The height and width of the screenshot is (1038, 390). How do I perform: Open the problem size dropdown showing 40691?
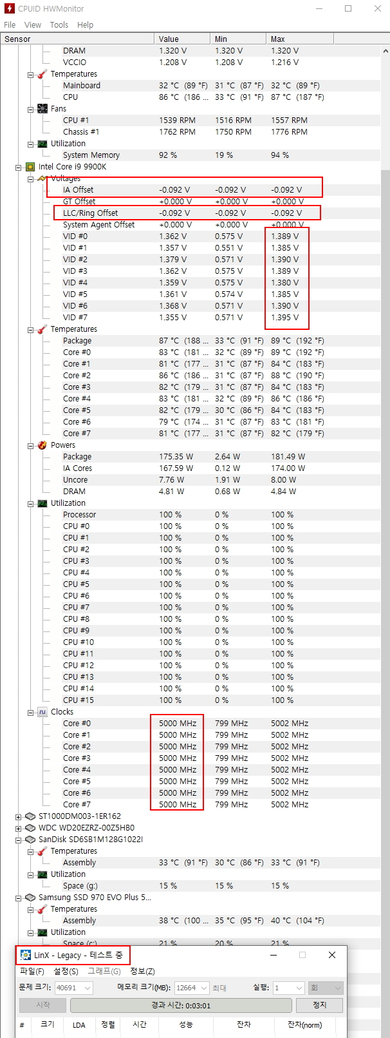(88, 988)
